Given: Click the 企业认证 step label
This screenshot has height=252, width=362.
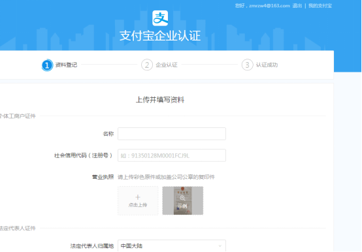Looking at the screenshot, I should 167,65.
